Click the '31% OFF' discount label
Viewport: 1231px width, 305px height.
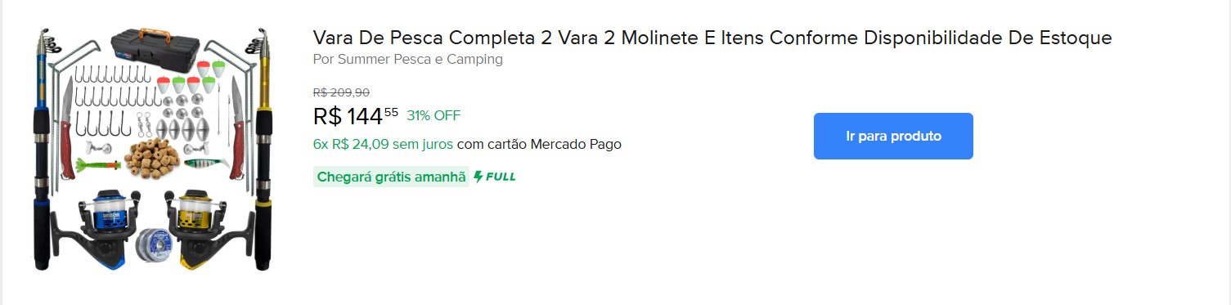[x=434, y=115]
